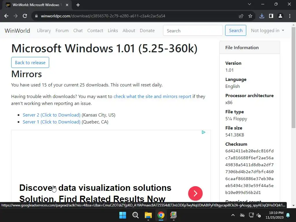View site info via the lock icon
The width and height of the screenshot is (296, 222).
click(36, 16)
